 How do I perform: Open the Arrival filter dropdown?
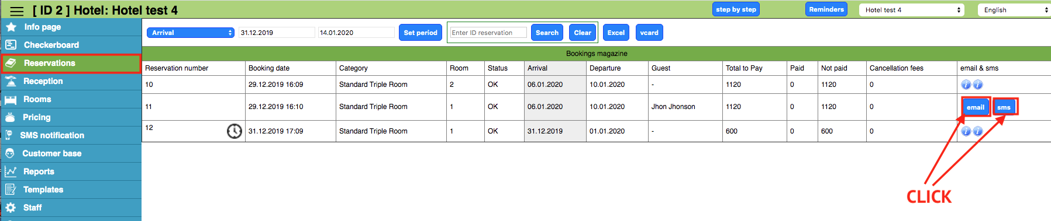click(191, 33)
